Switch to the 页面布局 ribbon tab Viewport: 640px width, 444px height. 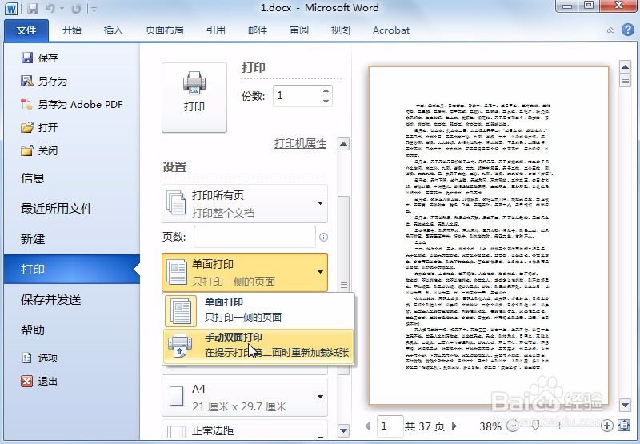tap(165, 30)
